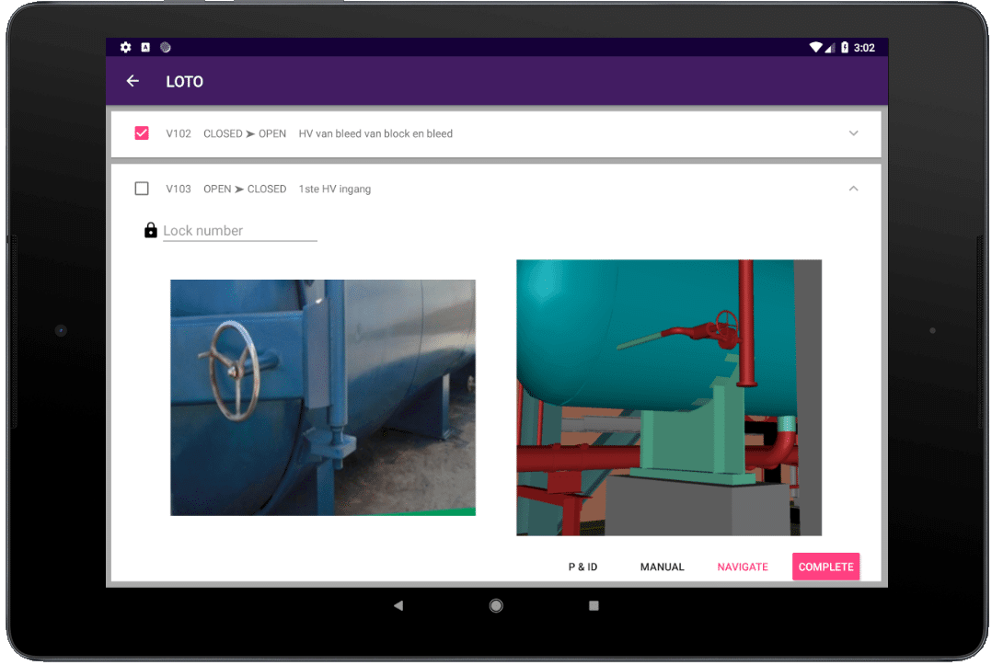This screenshot has height=665, width=992.
Task: Tap the cellular signal indicator
Action: click(830, 48)
